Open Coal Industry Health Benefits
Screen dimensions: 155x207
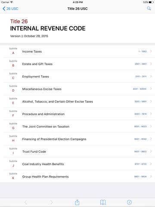click(x=77, y=164)
